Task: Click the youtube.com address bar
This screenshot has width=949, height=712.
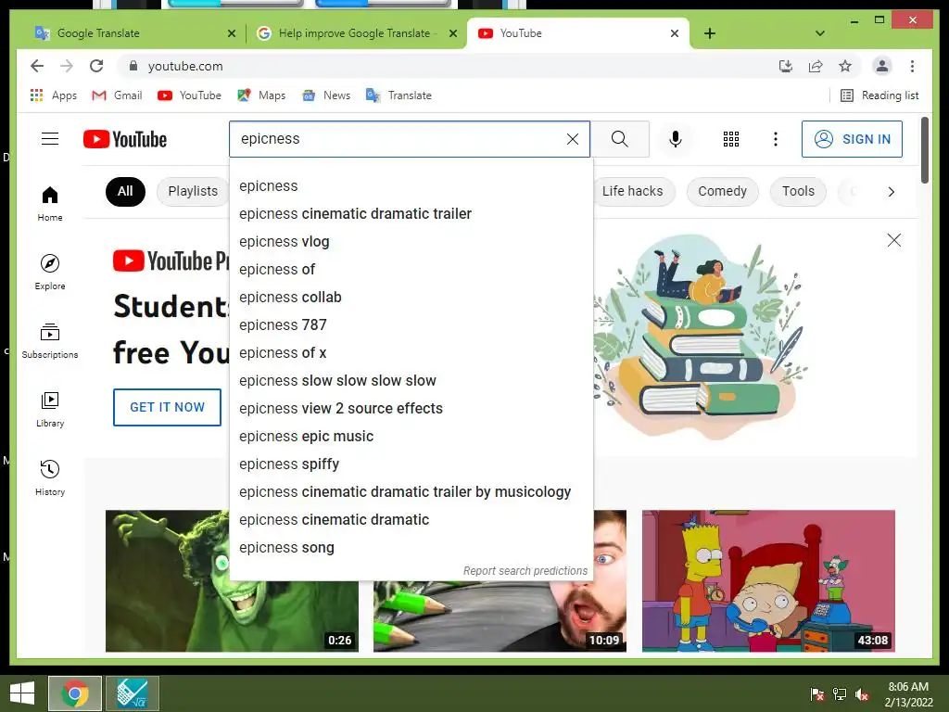Action: tap(448, 66)
